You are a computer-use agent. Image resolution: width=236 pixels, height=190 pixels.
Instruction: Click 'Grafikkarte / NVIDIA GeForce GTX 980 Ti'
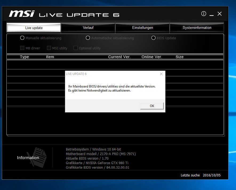(x=97, y=163)
